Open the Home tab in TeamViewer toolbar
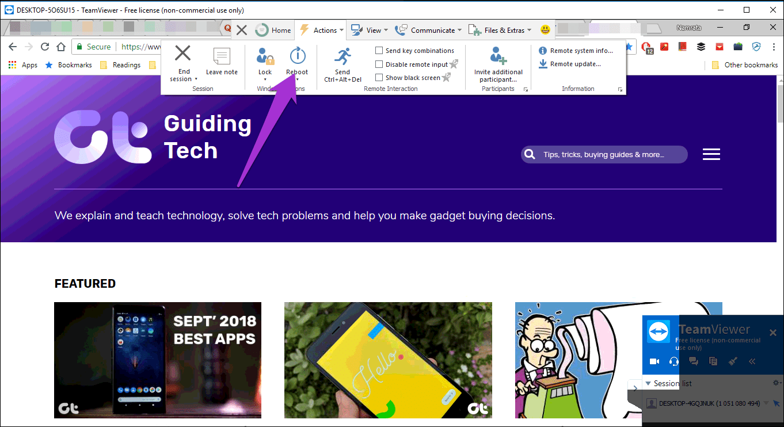This screenshot has height=427, width=784. 273,30
